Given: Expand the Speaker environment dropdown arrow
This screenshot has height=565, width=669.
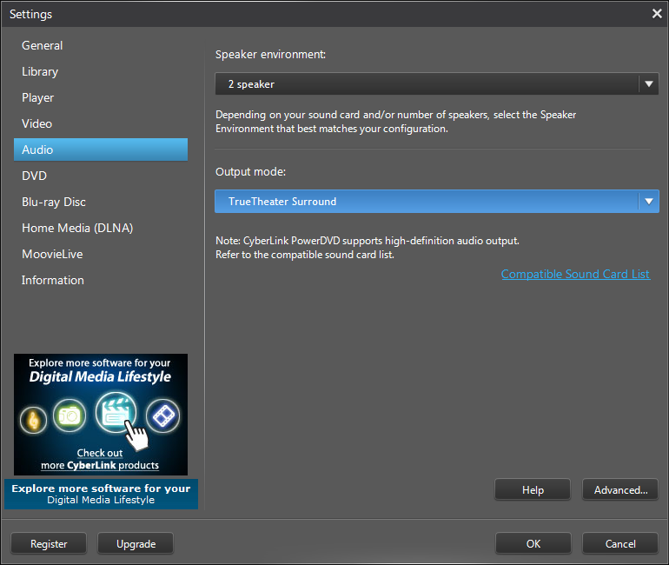Looking at the screenshot, I should [x=648, y=84].
